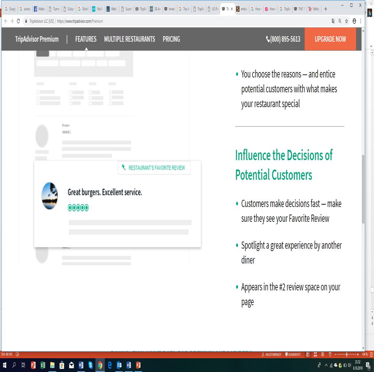Image resolution: width=374 pixels, height=372 pixels.
Task: Go back in Chrome history
Action: coord(6,21)
